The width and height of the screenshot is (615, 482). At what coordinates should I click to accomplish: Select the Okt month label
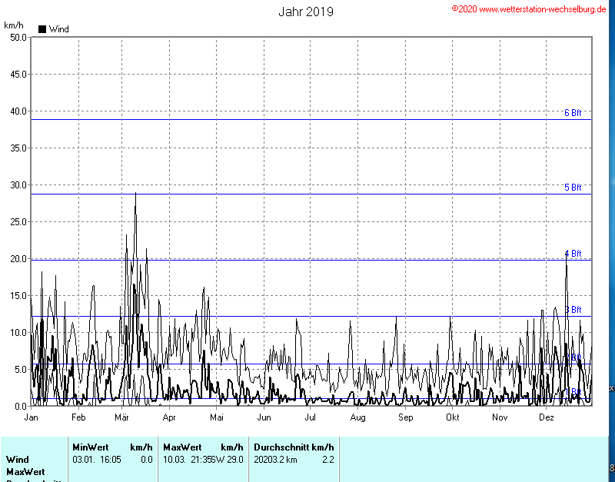click(452, 417)
